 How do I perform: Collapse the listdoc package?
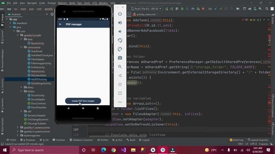coord(21,91)
